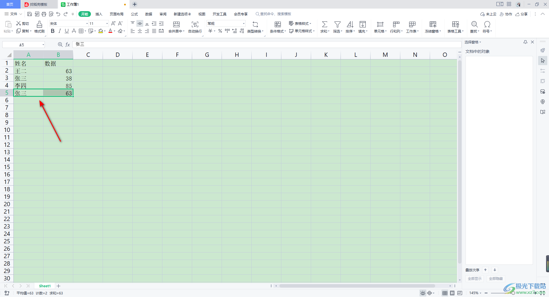The image size is (549, 297).
Task: Select the Format Painter (格式刷) tool
Action: [39, 27]
